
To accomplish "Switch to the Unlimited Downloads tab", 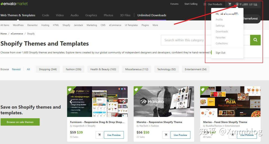I will (152, 15).
